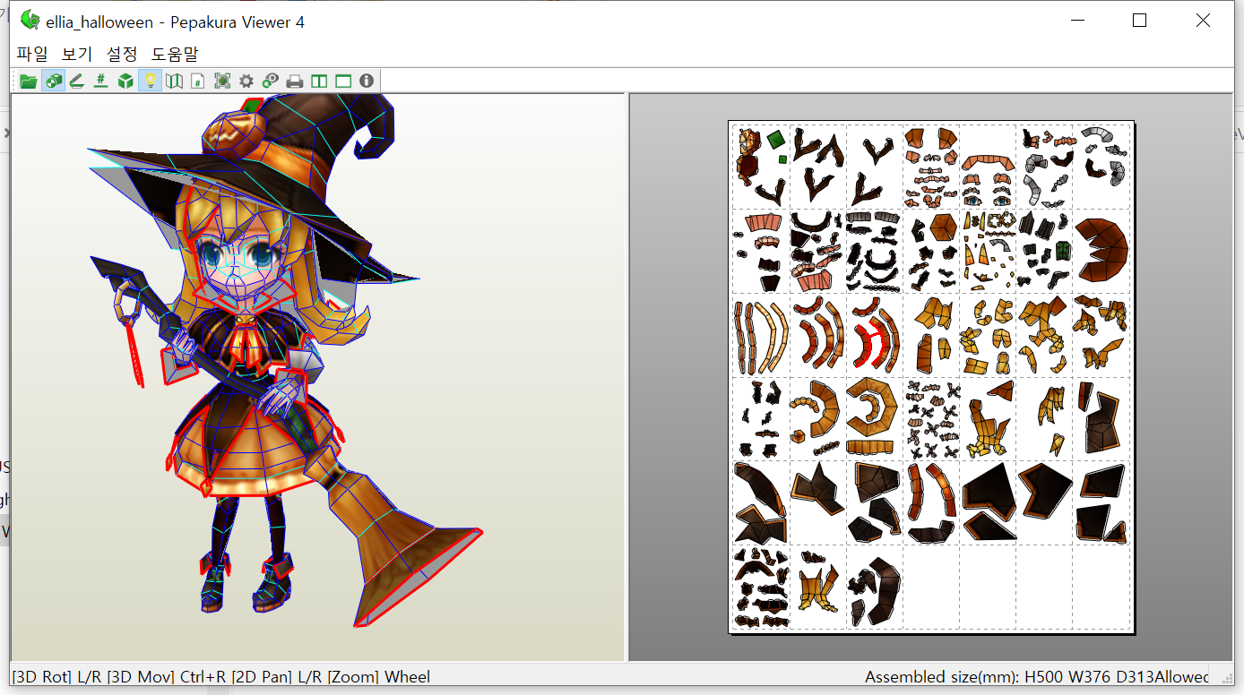This screenshot has height=695, width=1244.
Task: Minimize the Pepakura Viewer window
Action: point(1076,21)
